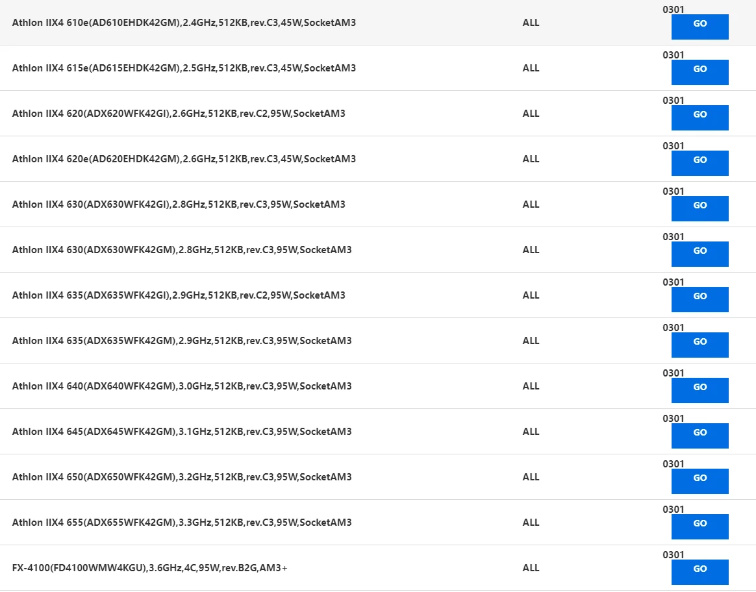Click ALL in the Athlon IIX4 645 row
Viewport: 756px width, 592px height.
point(531,432)
